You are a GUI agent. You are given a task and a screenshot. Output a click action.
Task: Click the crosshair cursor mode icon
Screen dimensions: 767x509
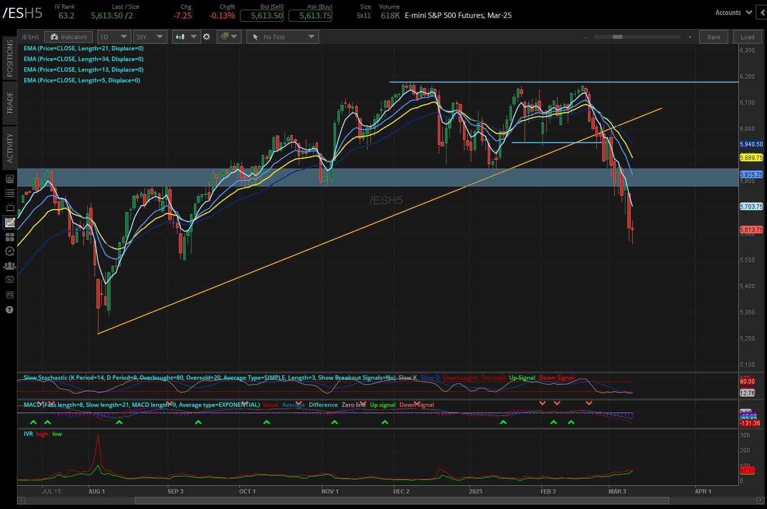pos(224,37)
